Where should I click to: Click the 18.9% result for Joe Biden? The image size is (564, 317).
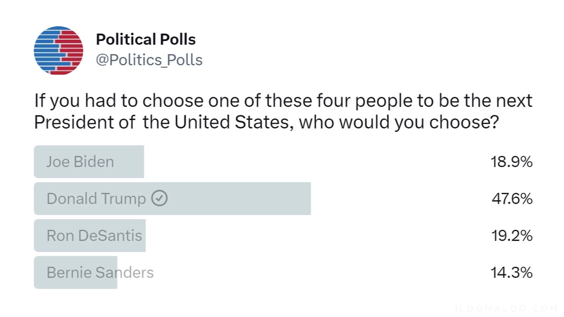click(x=512, y=162)
